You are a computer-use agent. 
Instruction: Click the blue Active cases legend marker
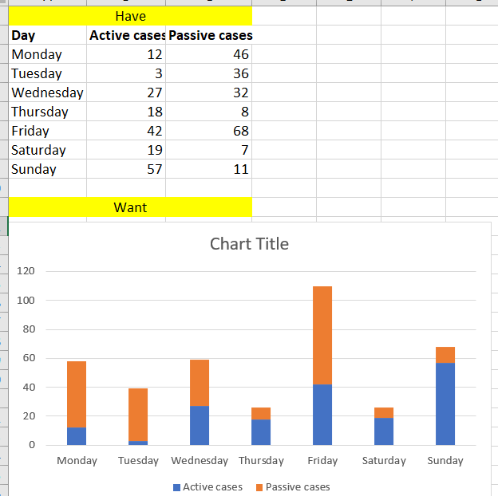(x=177, y=487)
